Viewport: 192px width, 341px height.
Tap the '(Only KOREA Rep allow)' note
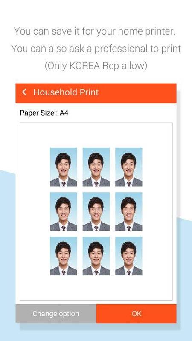tap(96, 66)
